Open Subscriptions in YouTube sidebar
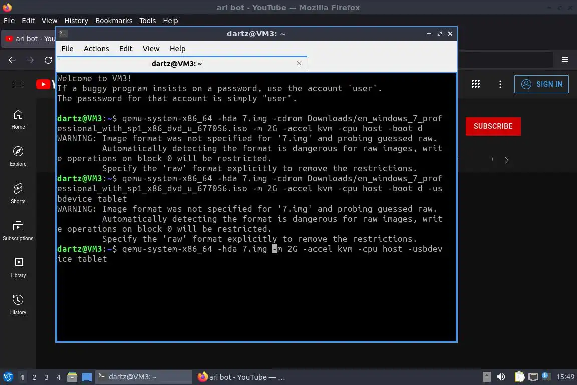The height and width of the screenshot is (385, 577). click(x=18, y=231)
